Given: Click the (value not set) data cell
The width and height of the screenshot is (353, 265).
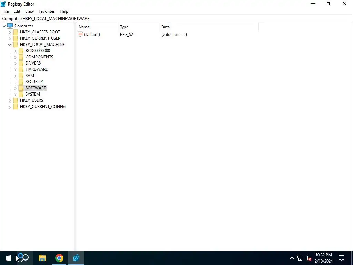Looking at the screenshot, I should click(174, 35).
